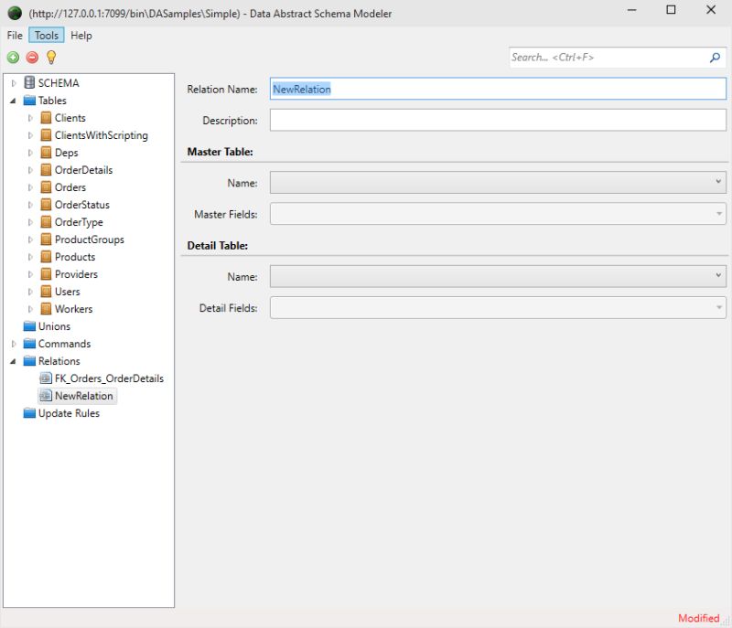This screenshot has width=732, height=628.
Task: Click the Update Rules folder icon
Action: pyautogui.click(x=29, y=413)
